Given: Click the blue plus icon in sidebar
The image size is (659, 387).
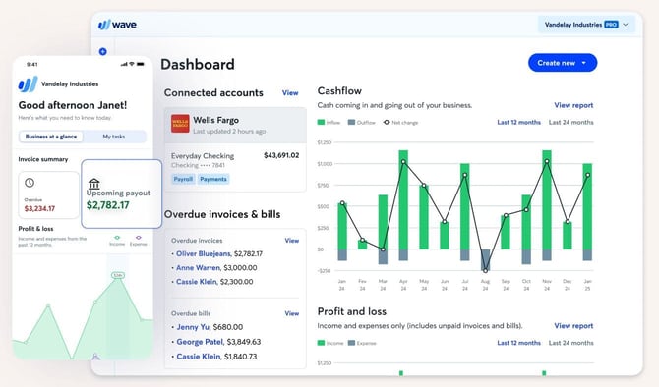Looking at the screenshot, I should [x=102, y=52].
